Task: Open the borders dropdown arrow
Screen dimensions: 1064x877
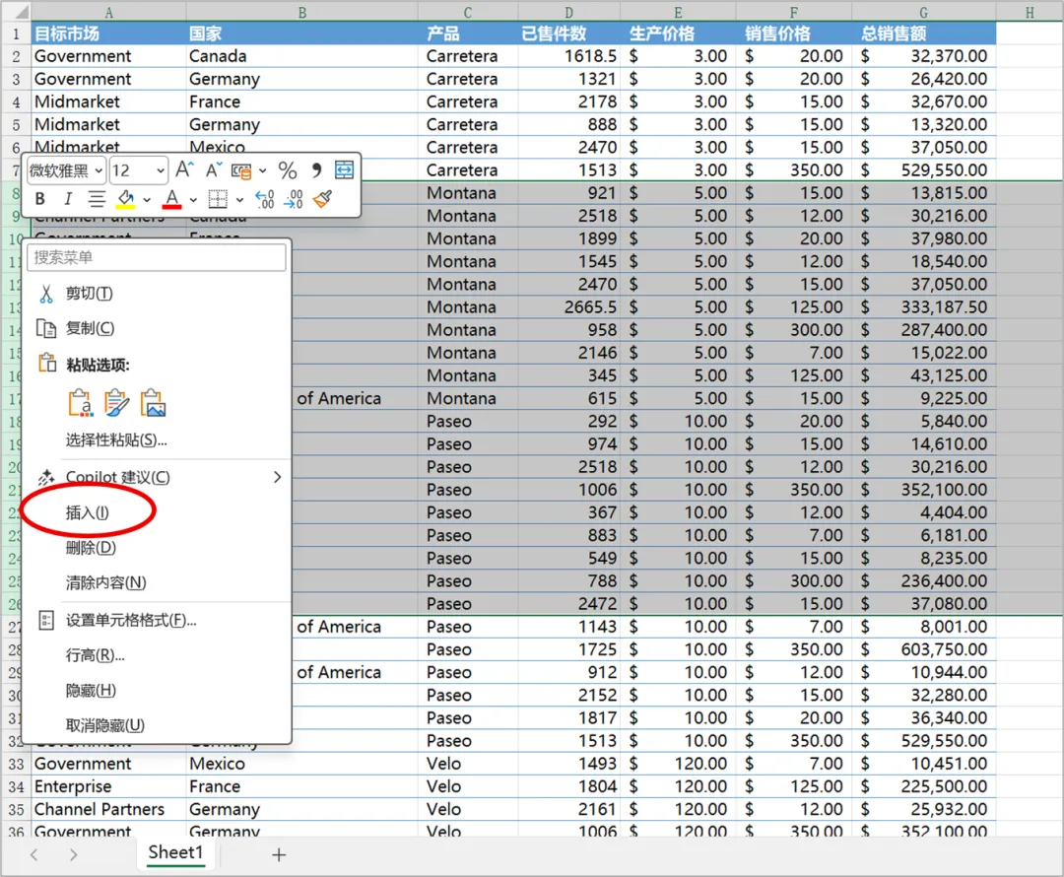Action: 239,200
